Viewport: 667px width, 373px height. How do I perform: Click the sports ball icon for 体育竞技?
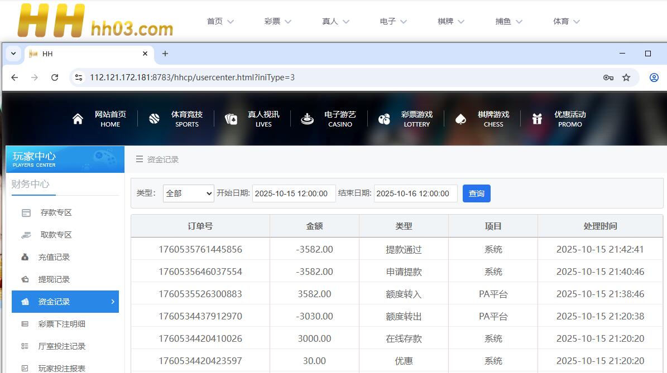(x=154, y=119)
